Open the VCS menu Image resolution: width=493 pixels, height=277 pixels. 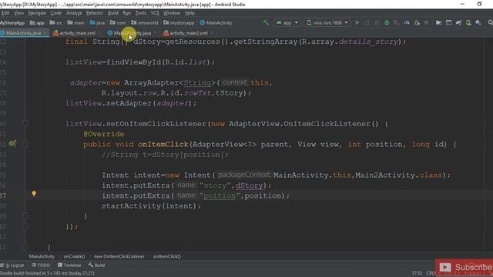tap(155, 13)
